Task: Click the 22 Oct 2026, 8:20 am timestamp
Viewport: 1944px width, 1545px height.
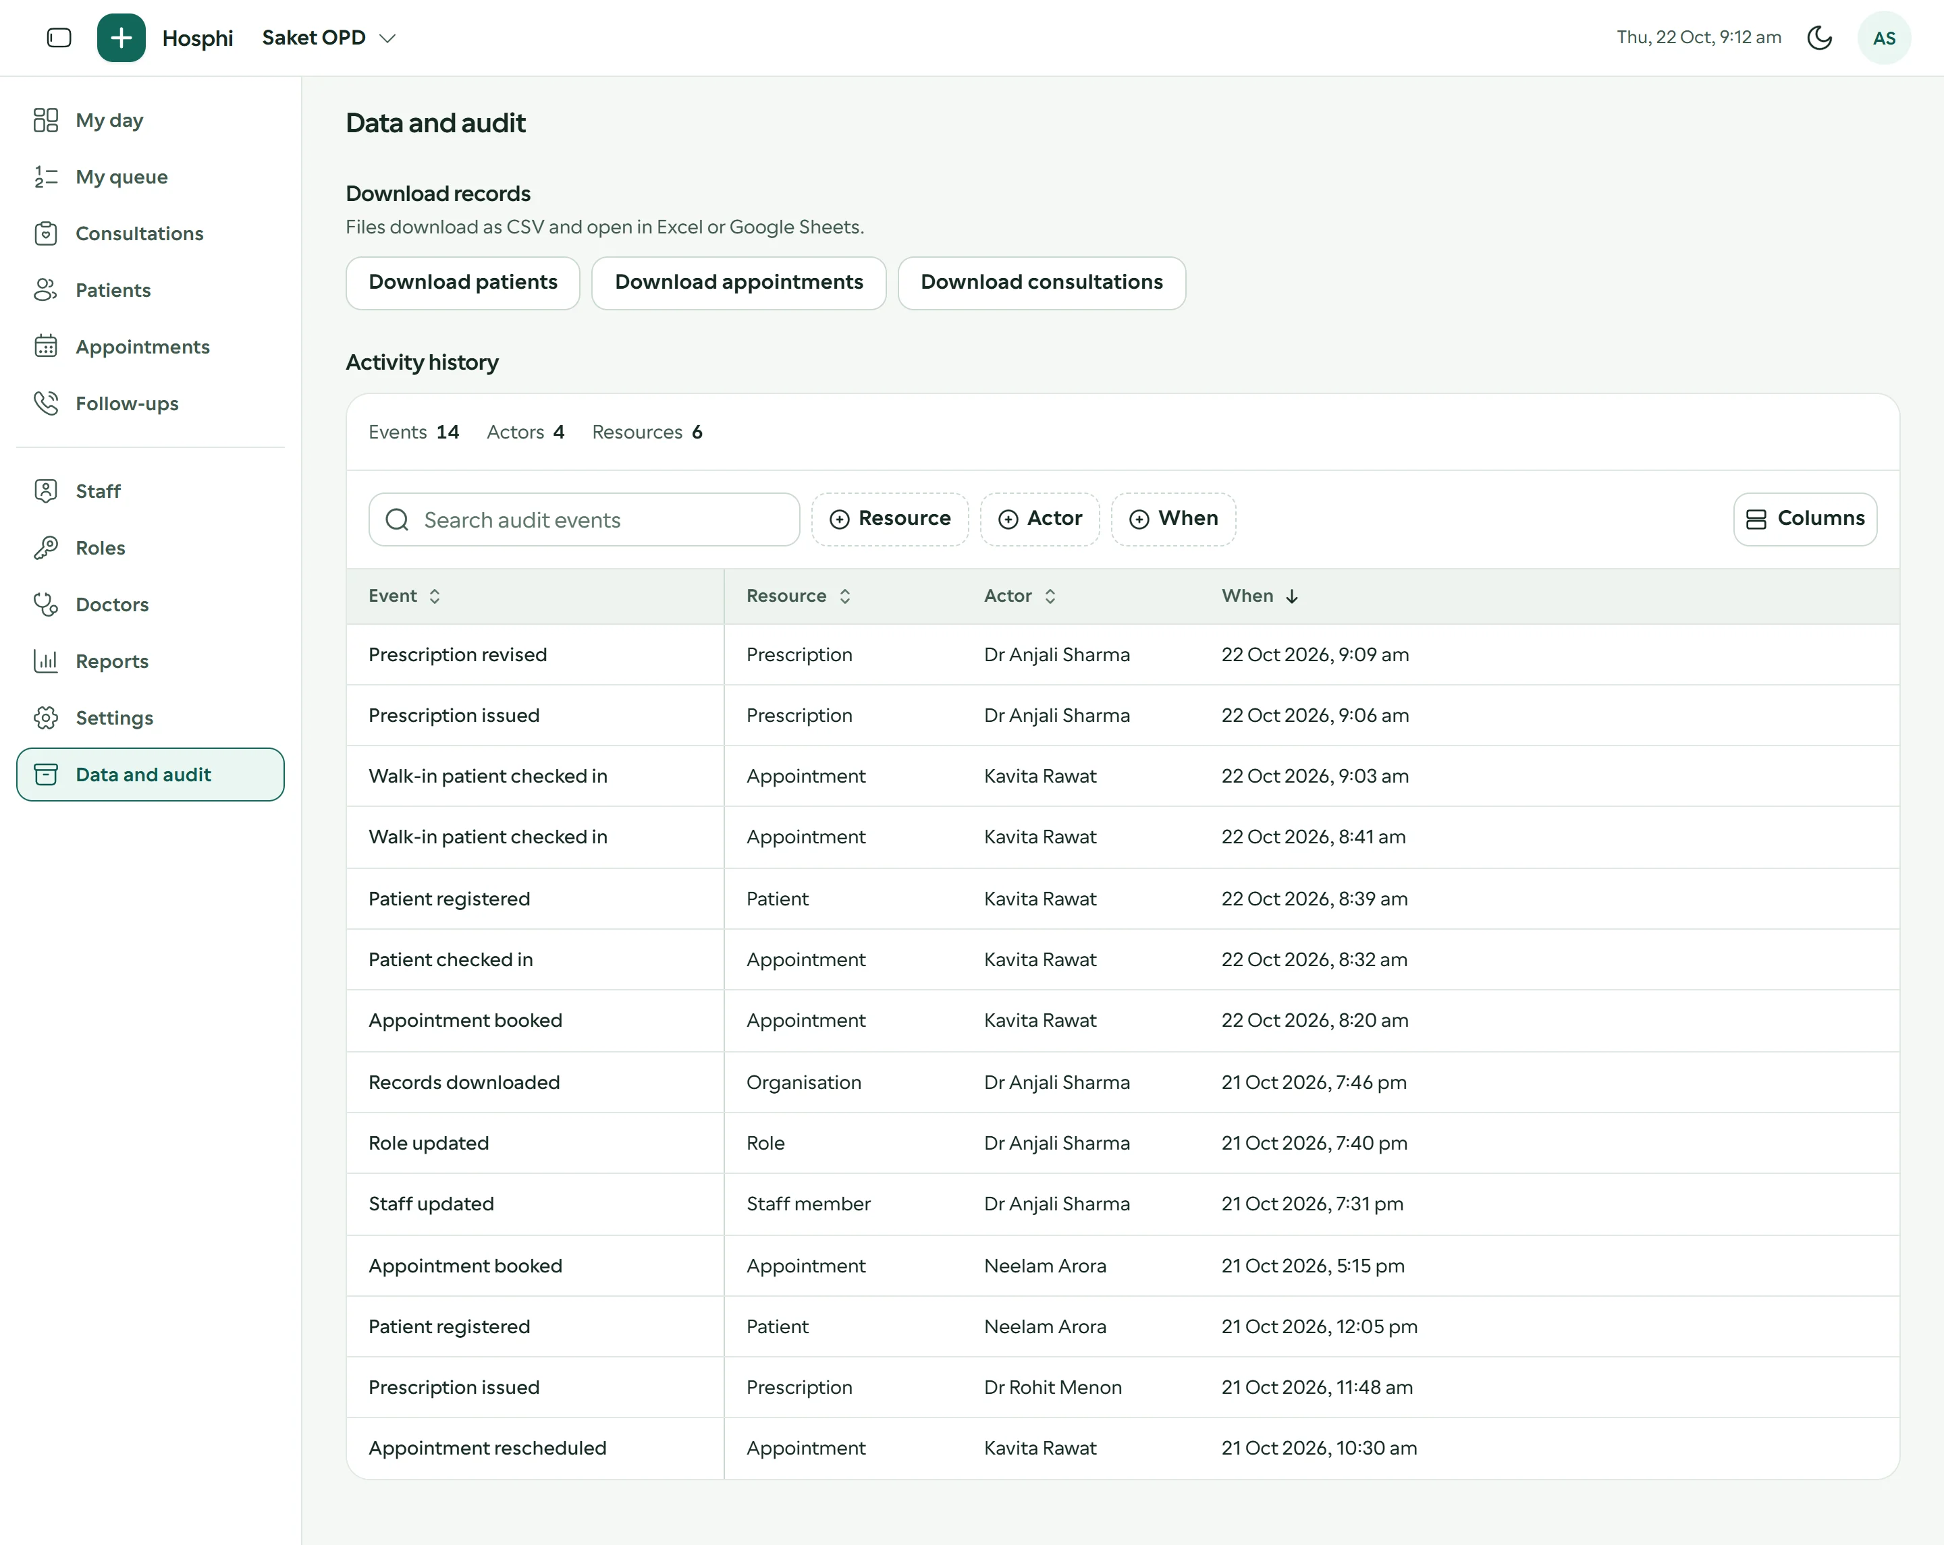Action: point(1315,1020)
